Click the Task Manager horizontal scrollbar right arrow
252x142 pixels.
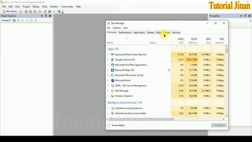pyautogui.click(x=224, y=119)
